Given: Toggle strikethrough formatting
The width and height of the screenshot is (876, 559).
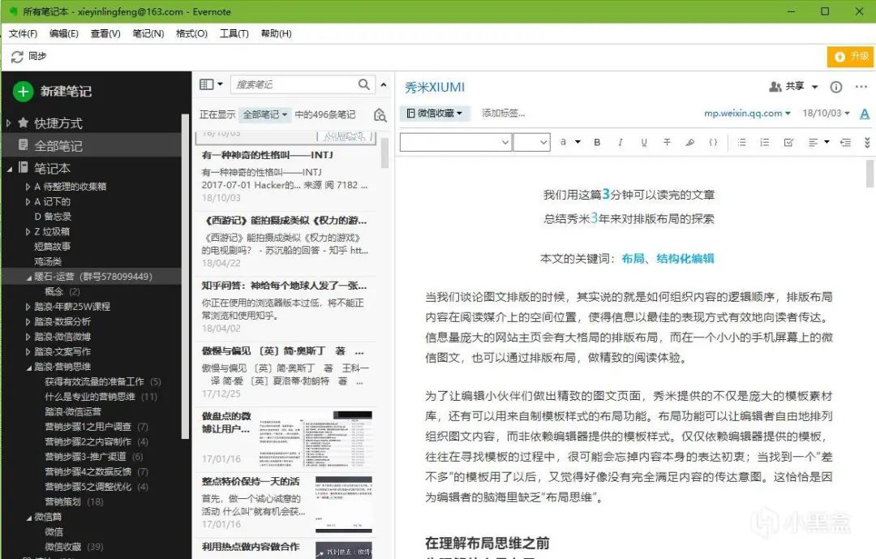Looking at the screenshot, I should point(667,142).
